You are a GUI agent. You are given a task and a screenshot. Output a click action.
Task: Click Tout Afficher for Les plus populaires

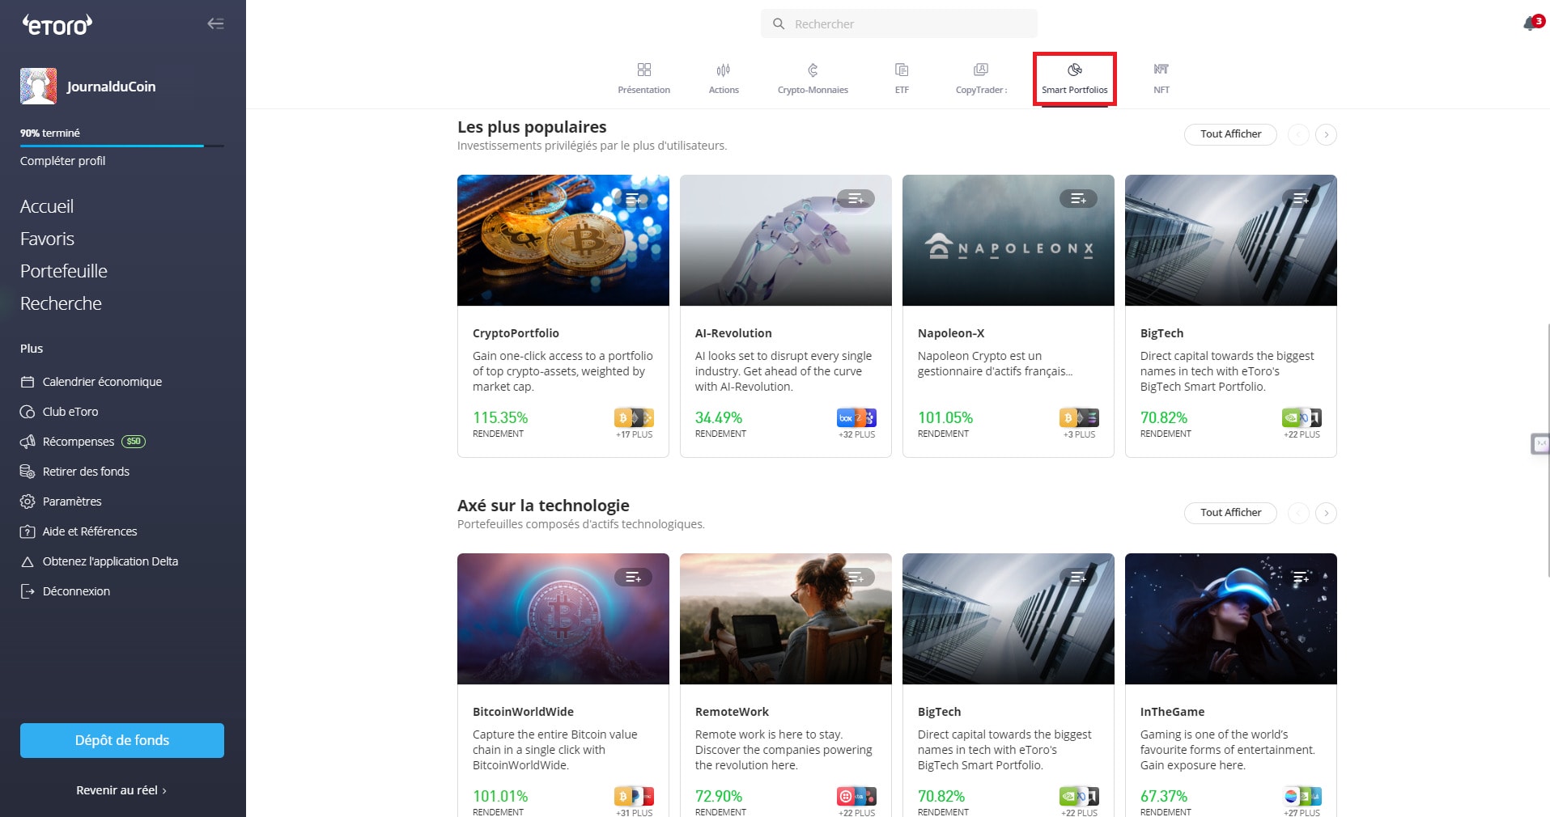click(x=1230, y=134)
